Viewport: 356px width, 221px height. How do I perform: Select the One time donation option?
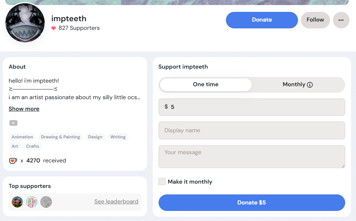click(206, 84)
